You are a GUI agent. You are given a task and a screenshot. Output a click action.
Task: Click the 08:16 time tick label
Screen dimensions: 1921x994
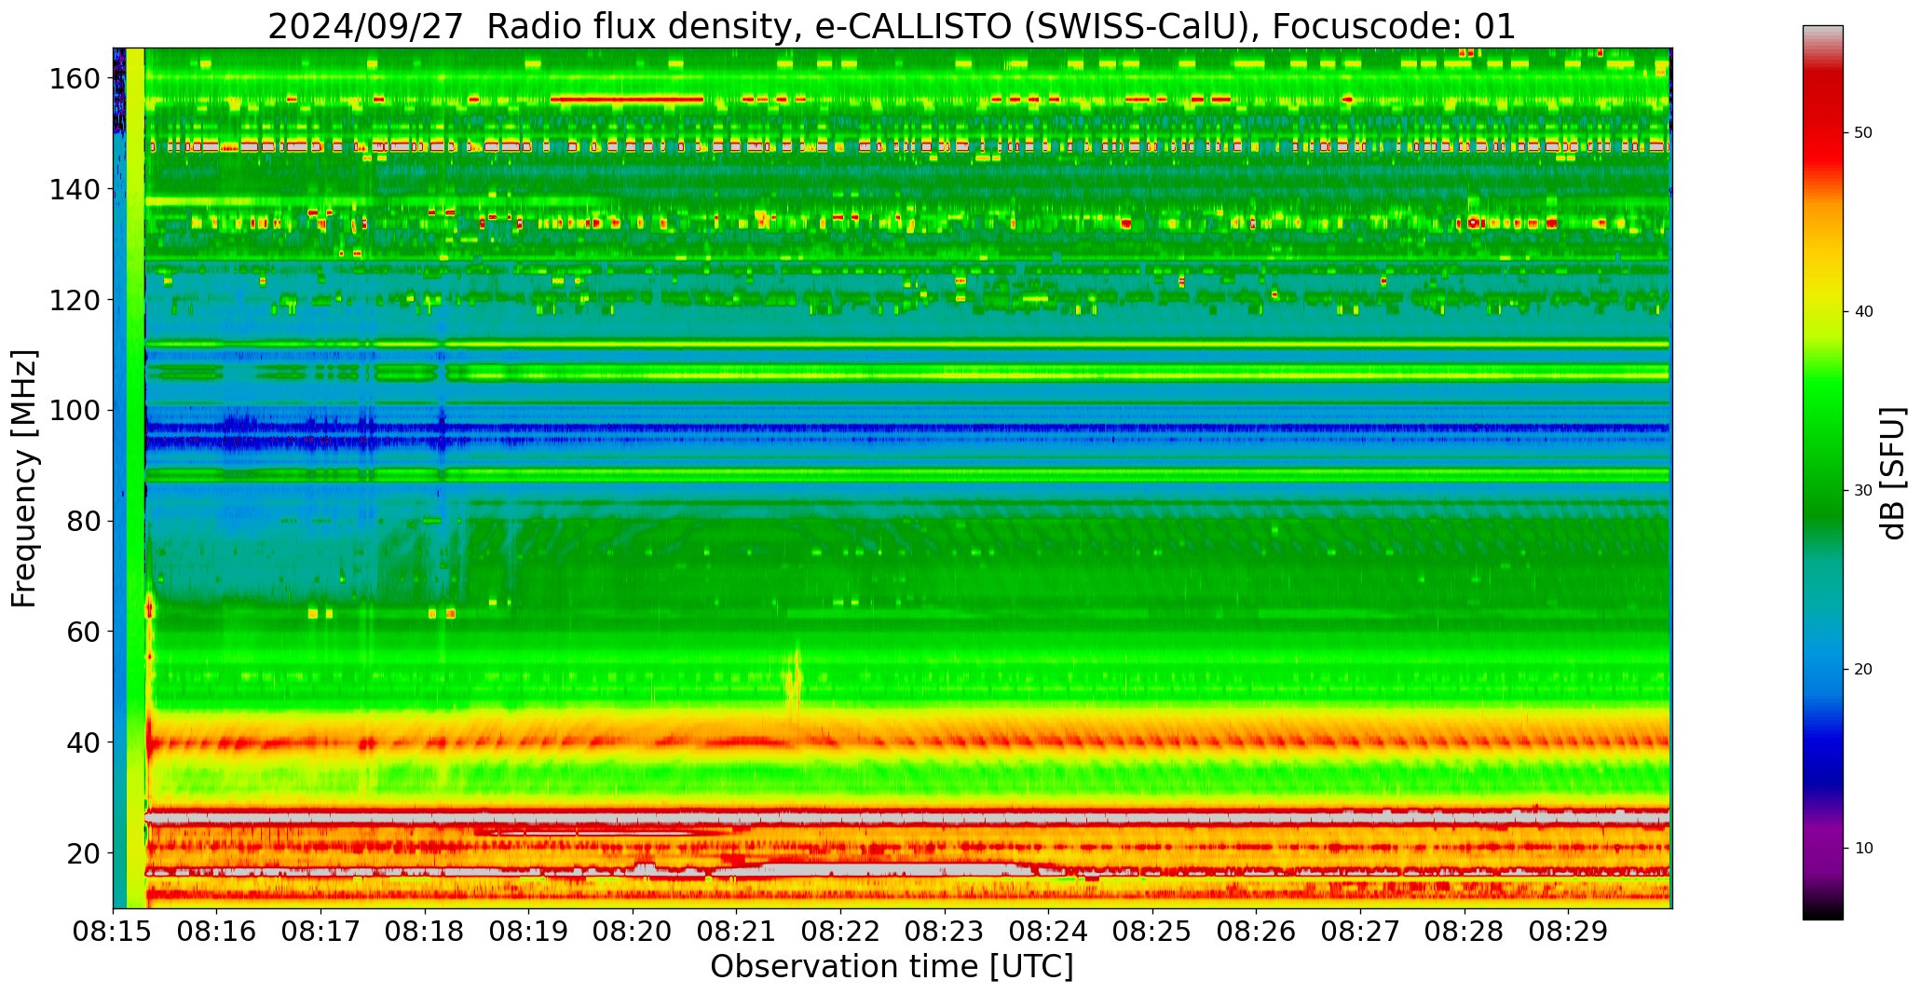[x=217, y=932]
